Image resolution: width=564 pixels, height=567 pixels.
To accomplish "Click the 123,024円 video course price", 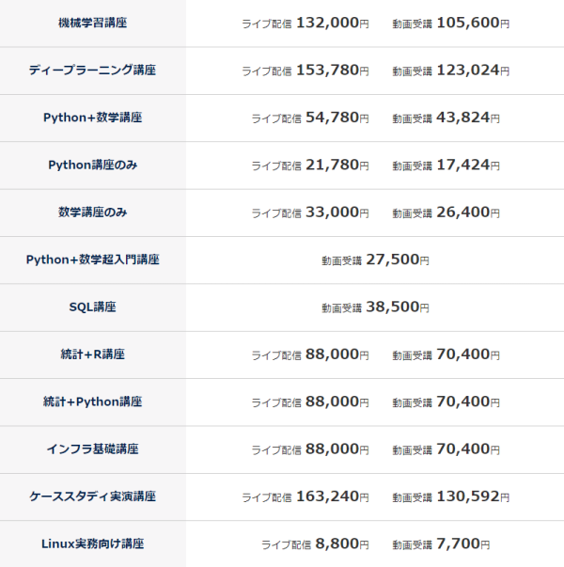I will click(x=473, y=70).
